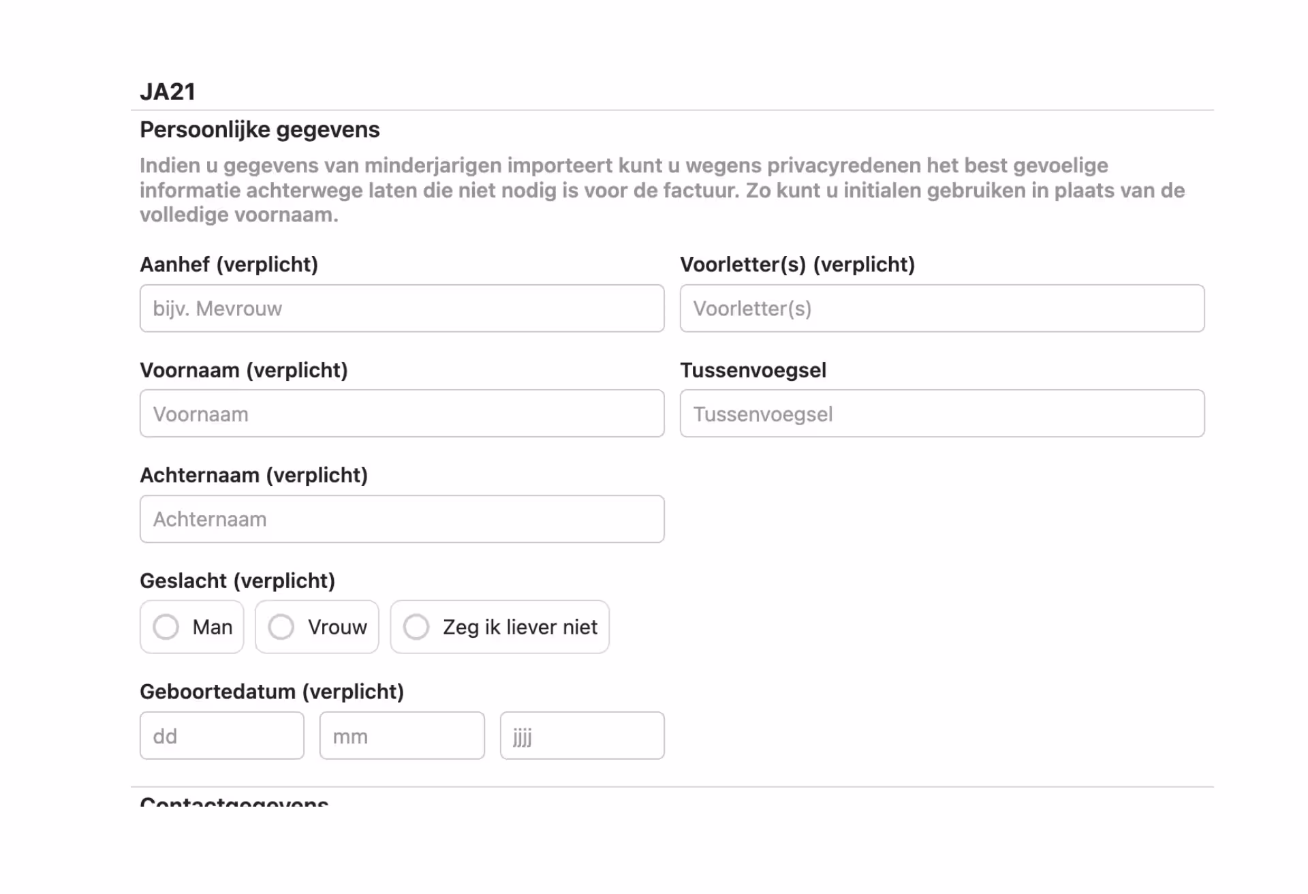Image resolution: width=1308 pixels, height=894 pixels.
Task: Click the 'Achternaam (verplicht)' label text
Action: (x=253, y=475)
